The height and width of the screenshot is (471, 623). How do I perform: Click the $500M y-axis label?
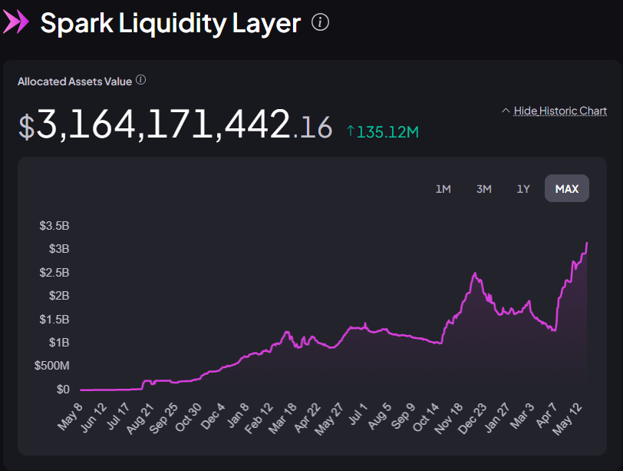[x=51, y=366]
